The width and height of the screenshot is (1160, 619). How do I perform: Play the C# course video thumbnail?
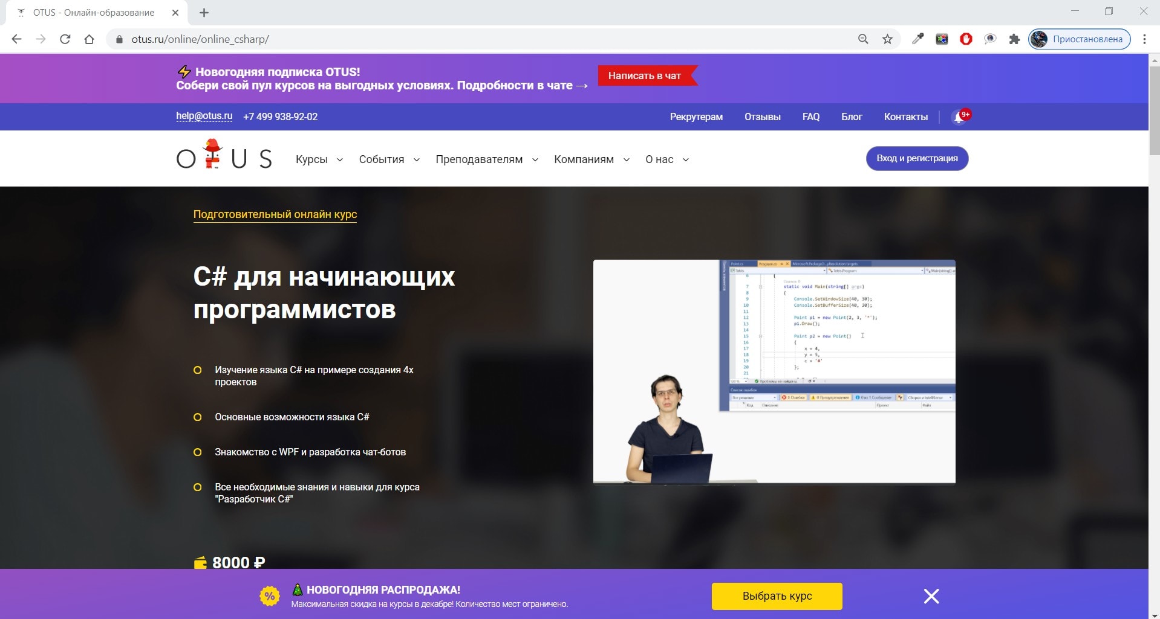pyautogui.click(x=774, y=371)
